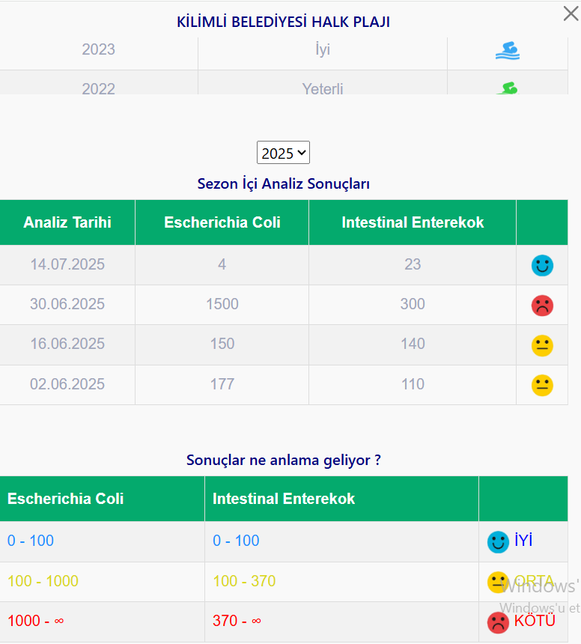Select the date 14.07.2025

[x=67, y=264]
